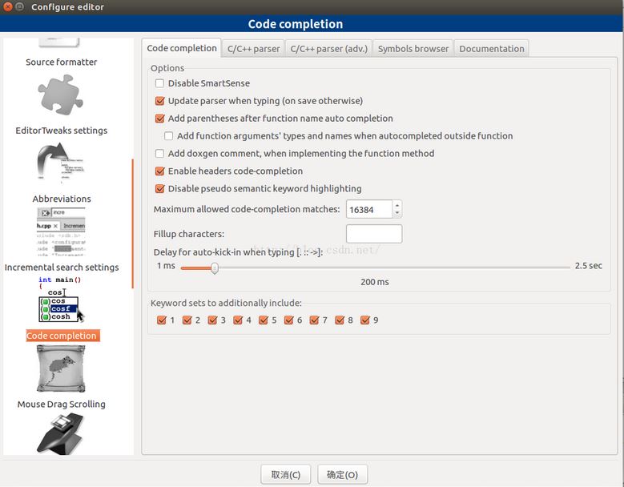Toggle Disable pseudo semantic keyword highlighting
Screen dimensions: 624x487
(159, 188)
